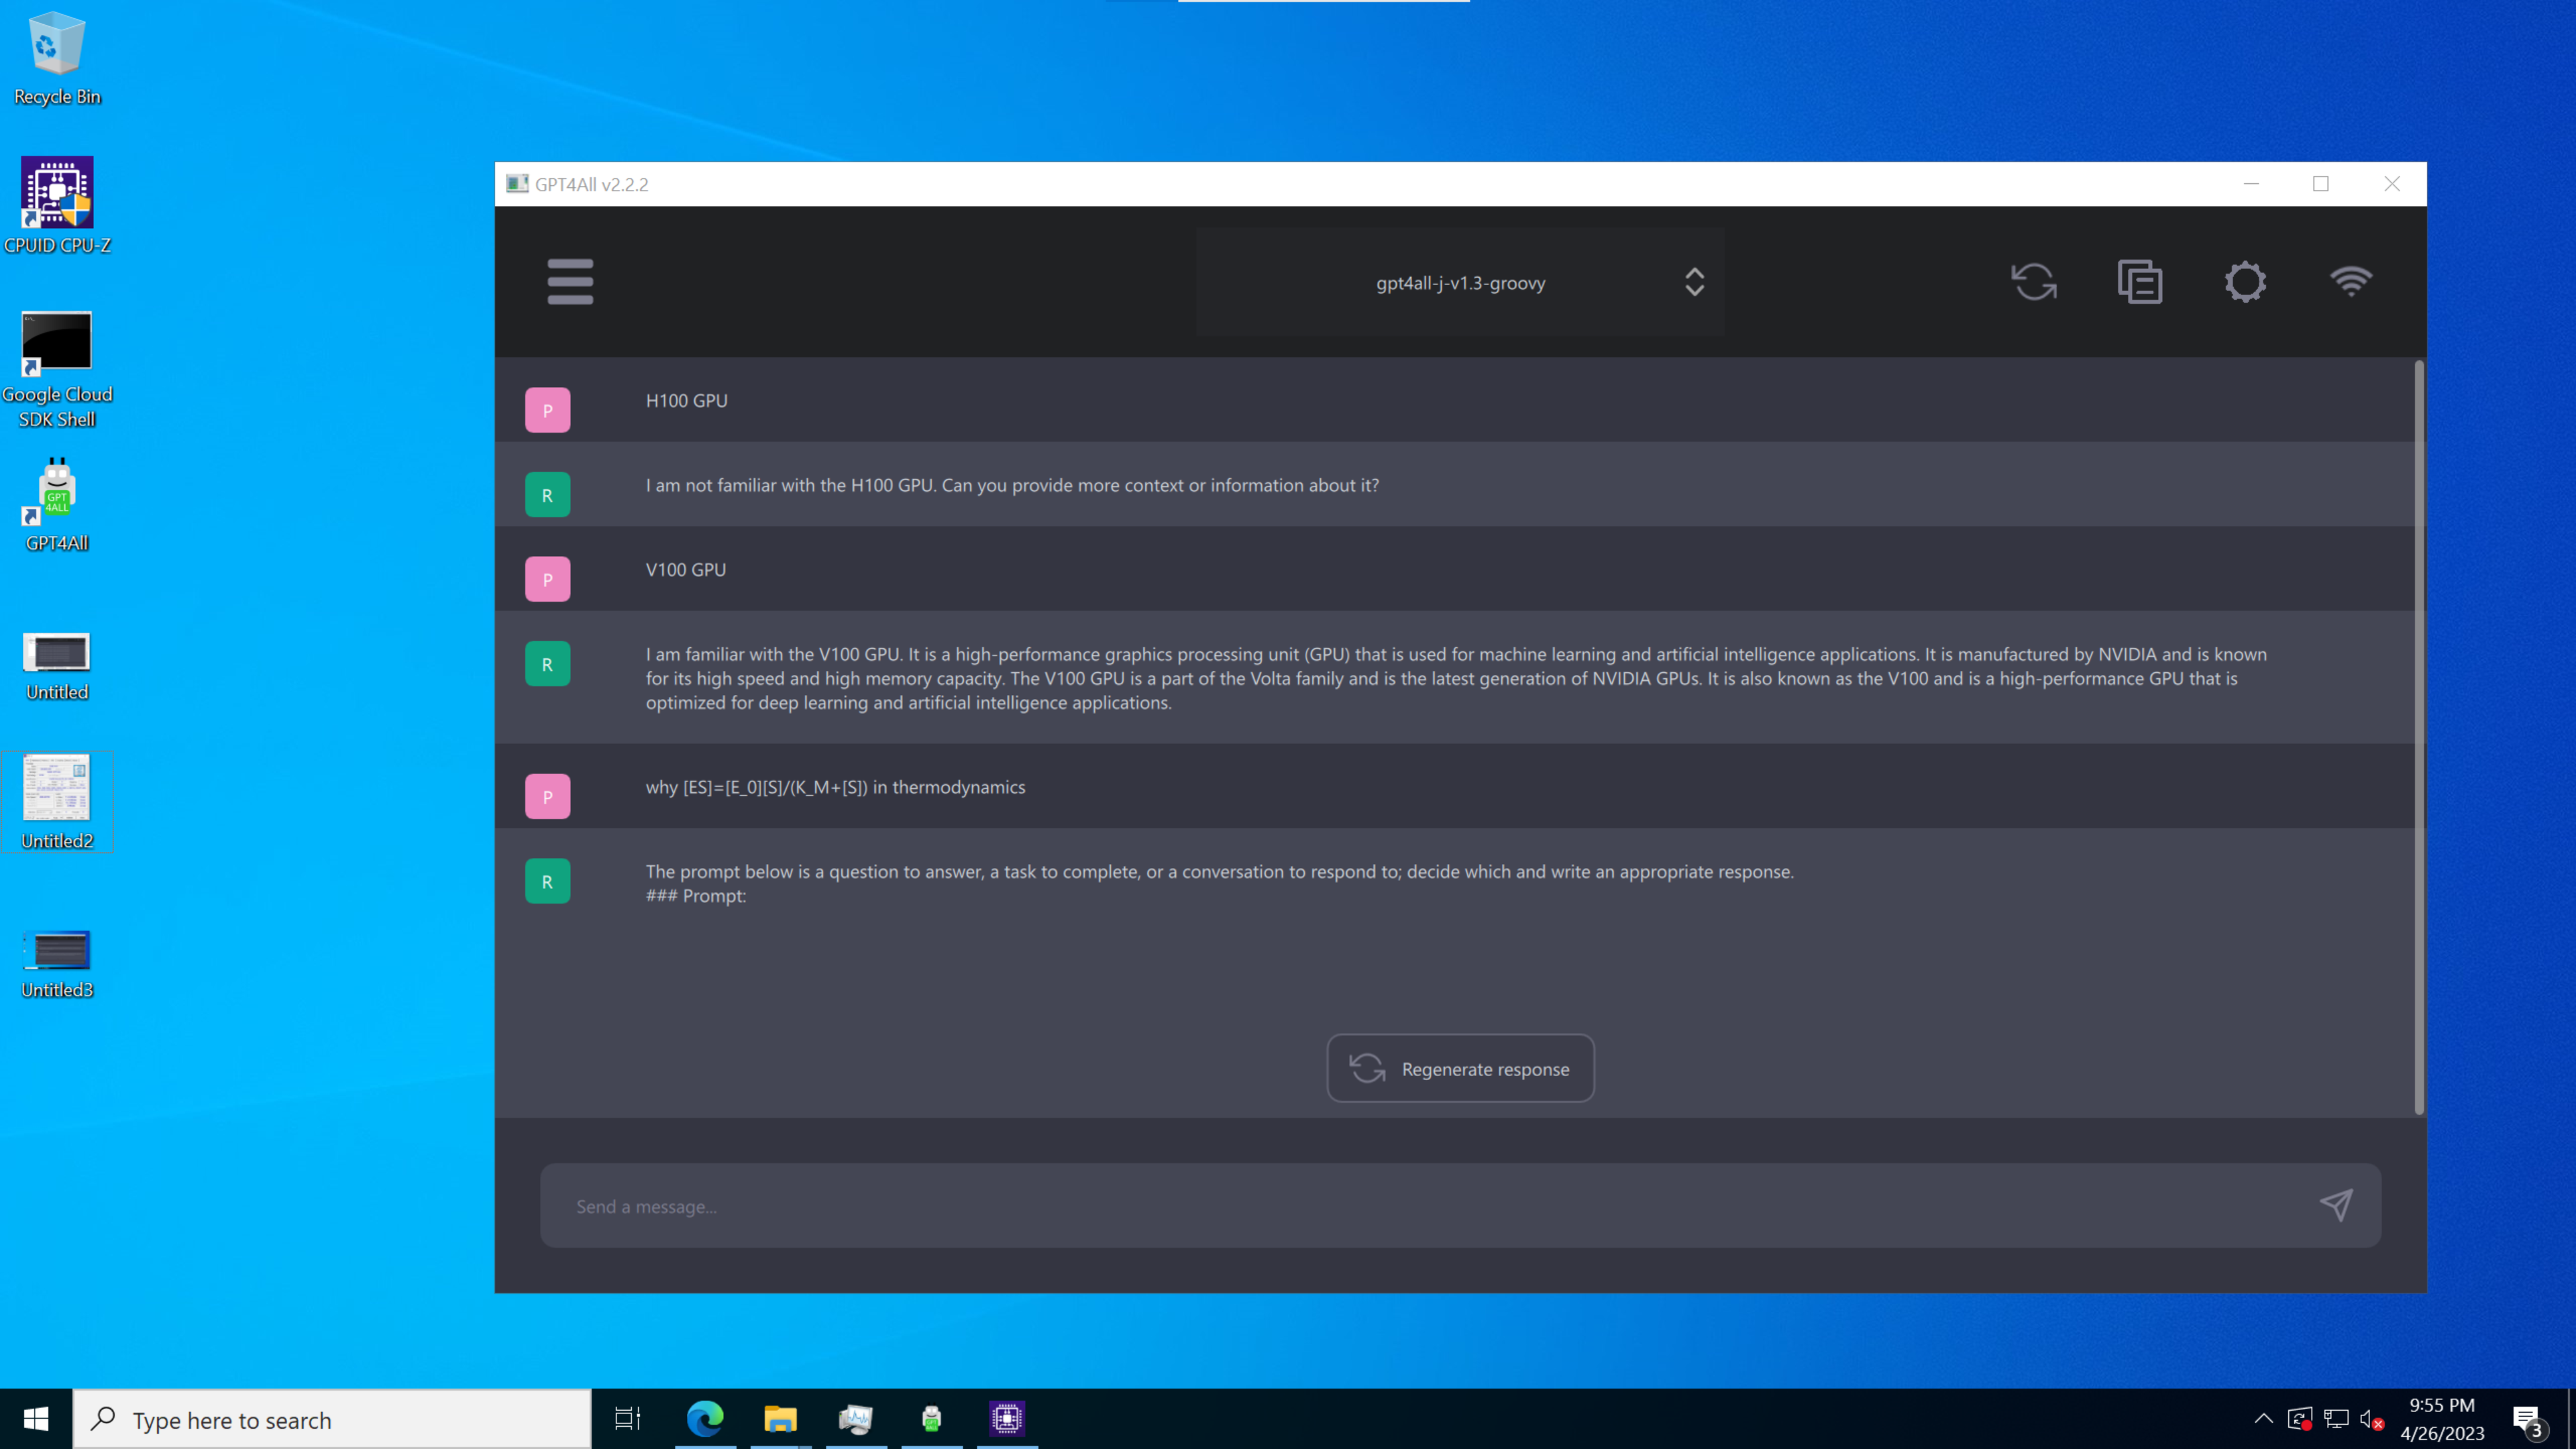This screenshot has height=1449, width=2576.
Task: Send message with paper plane icon
Action: click(x=2336, y=1205)
